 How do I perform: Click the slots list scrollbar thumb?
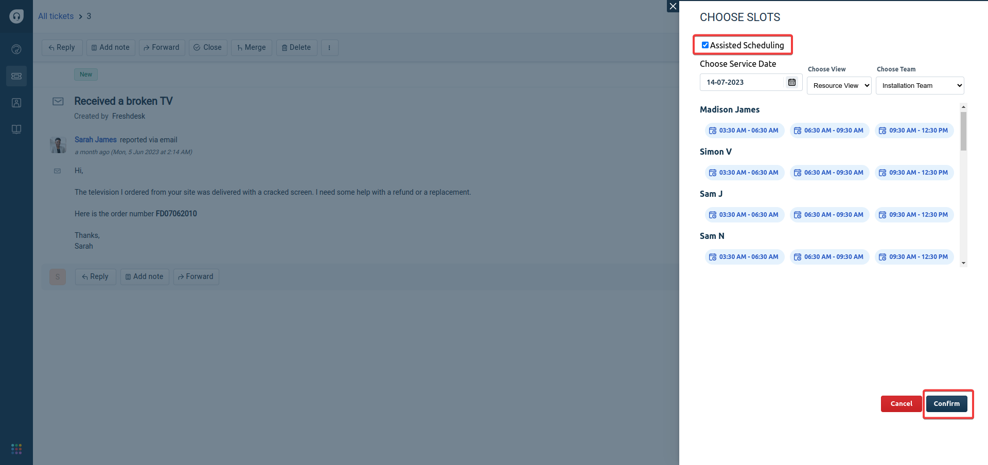963,131
